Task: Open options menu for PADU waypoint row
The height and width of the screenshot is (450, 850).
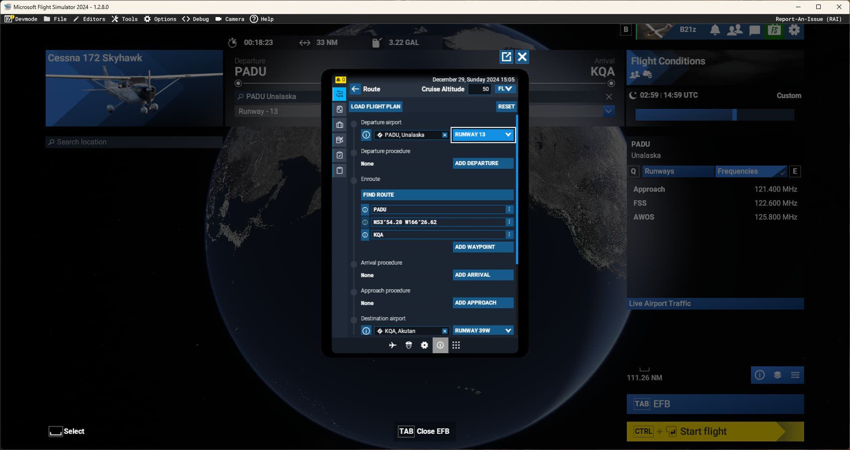Action: click(509, 210)
